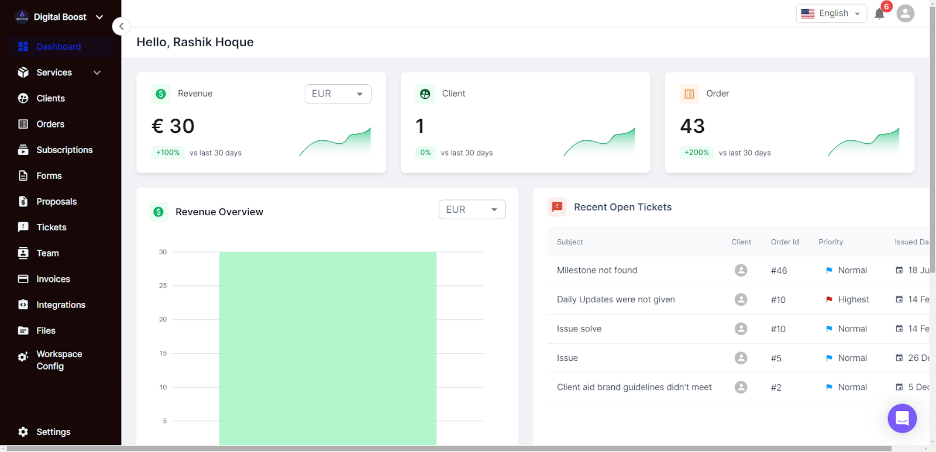The width and height of the screenshot is (936, 452).
Task: Open the Revenue card EUR currency dropdown
Action: (x=338, y=94)
